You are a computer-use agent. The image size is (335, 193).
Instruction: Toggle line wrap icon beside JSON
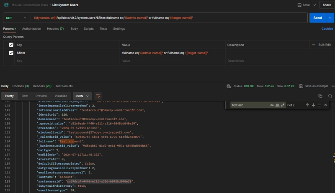point(98,96)
